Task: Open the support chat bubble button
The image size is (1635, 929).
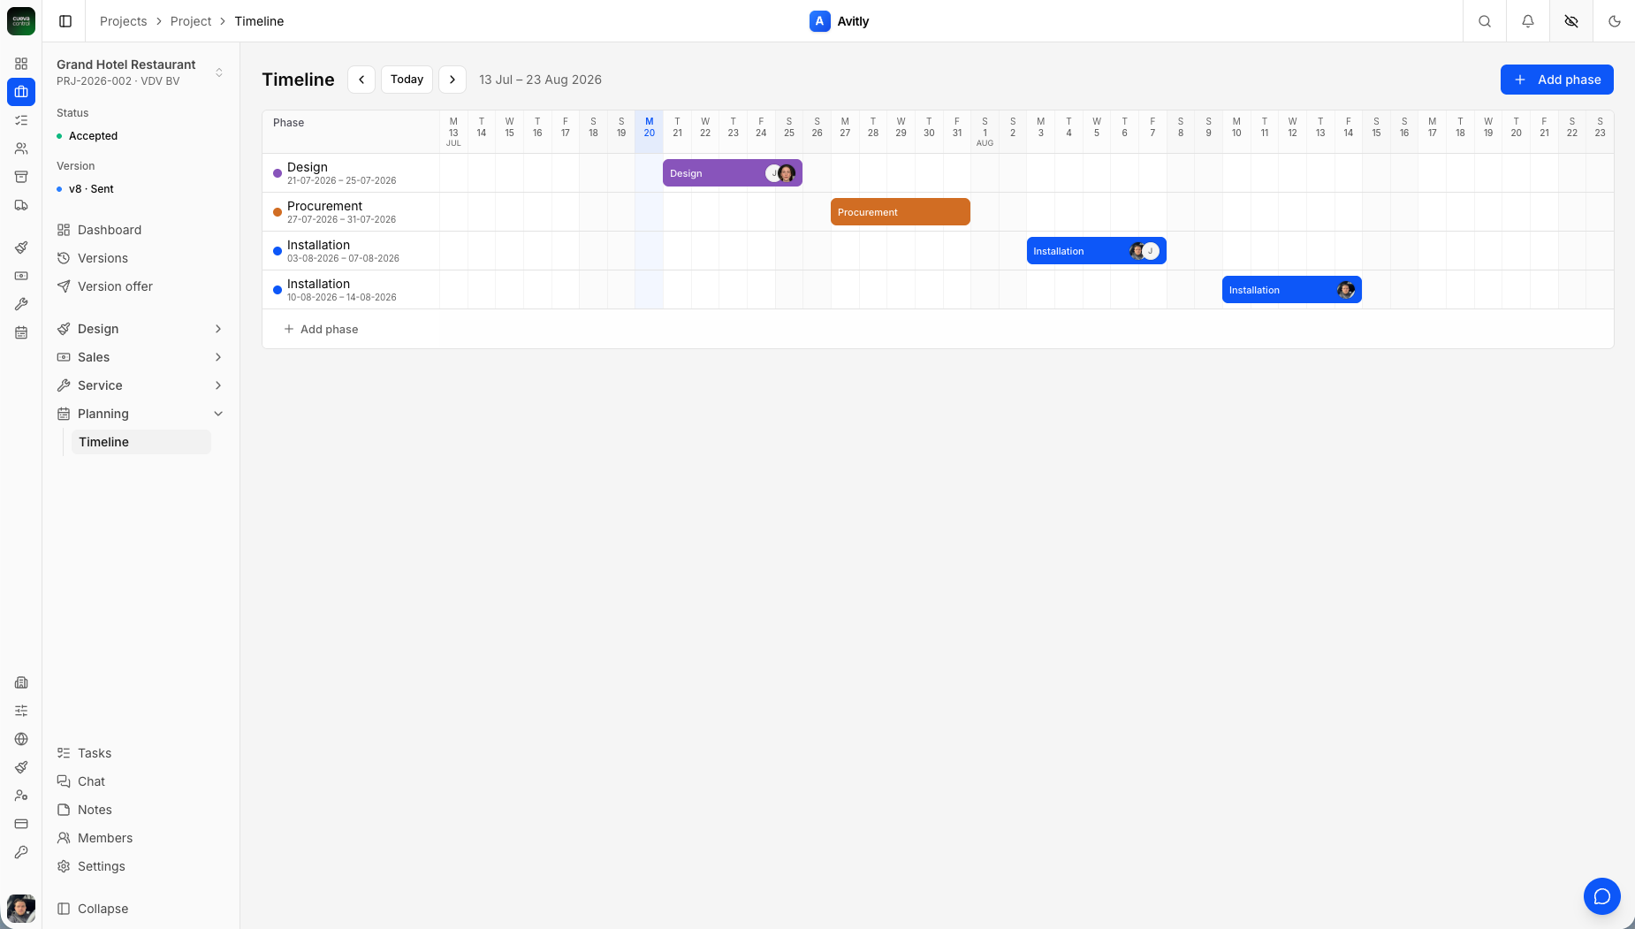Action: click(x=1602, y=896)
